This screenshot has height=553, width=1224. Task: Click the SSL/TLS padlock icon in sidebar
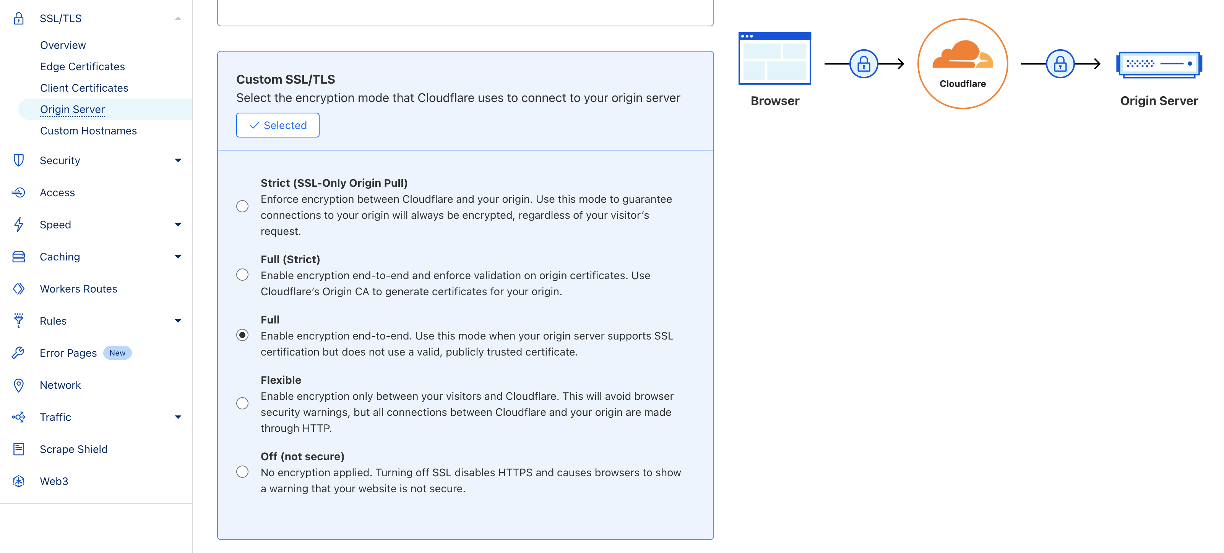coord(18,18)
